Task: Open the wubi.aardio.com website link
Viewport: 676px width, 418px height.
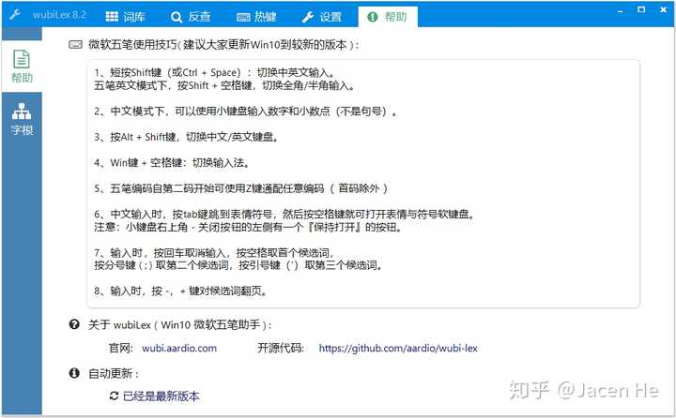Action: tap(179, 348)
